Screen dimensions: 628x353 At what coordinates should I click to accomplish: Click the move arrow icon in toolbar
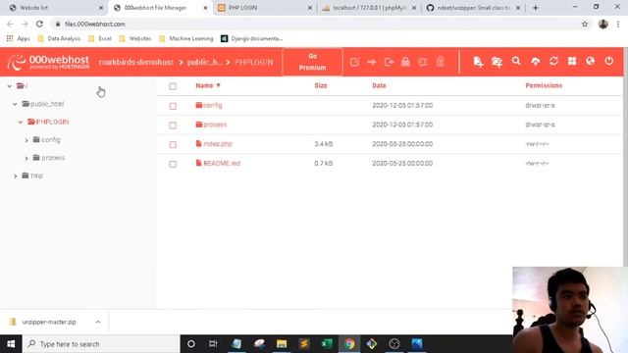(x=372, y=62)
